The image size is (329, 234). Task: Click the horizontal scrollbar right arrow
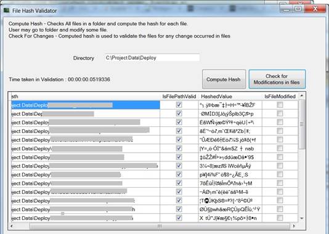pos(294,226)
